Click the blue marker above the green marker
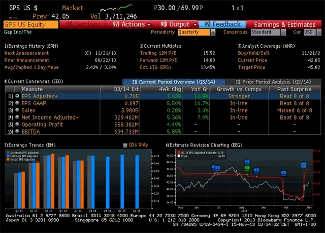This screenshot has height=233, width=325. point(247,162)
